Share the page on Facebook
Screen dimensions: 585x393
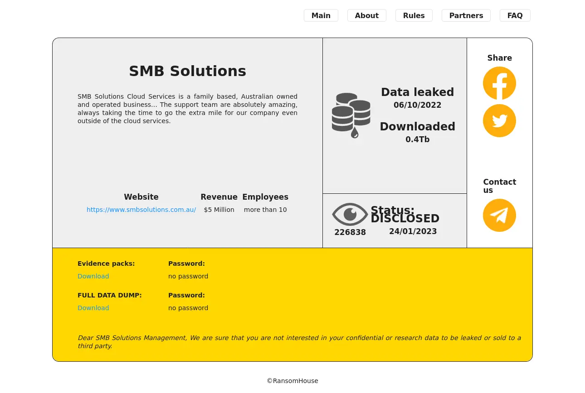click(499, 83)
